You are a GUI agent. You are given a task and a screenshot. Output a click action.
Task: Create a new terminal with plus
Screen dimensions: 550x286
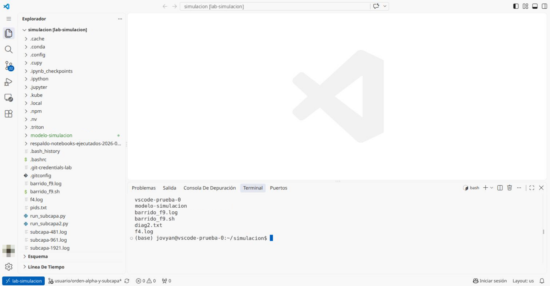(485, 188)
